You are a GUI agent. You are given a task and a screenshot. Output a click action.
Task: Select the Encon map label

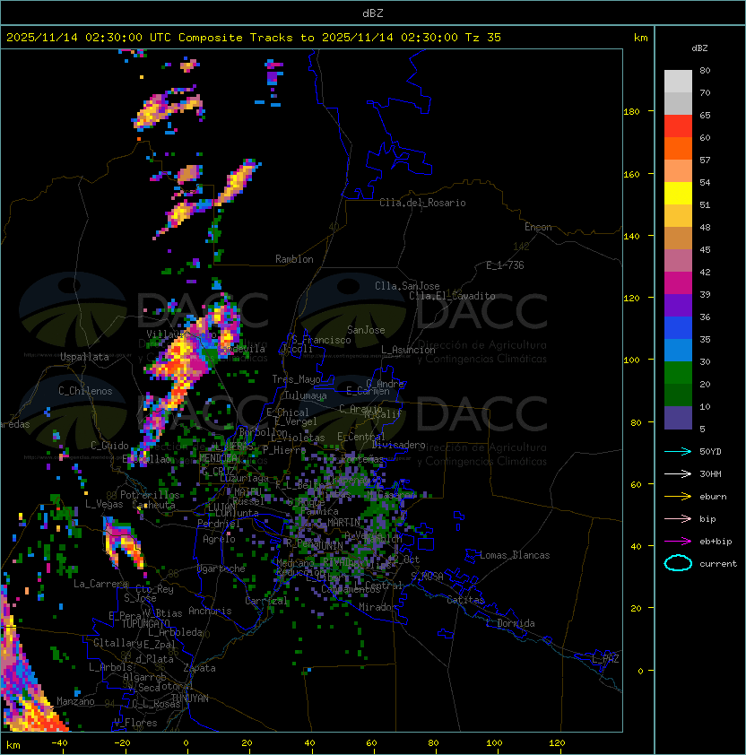click(538, 227)
